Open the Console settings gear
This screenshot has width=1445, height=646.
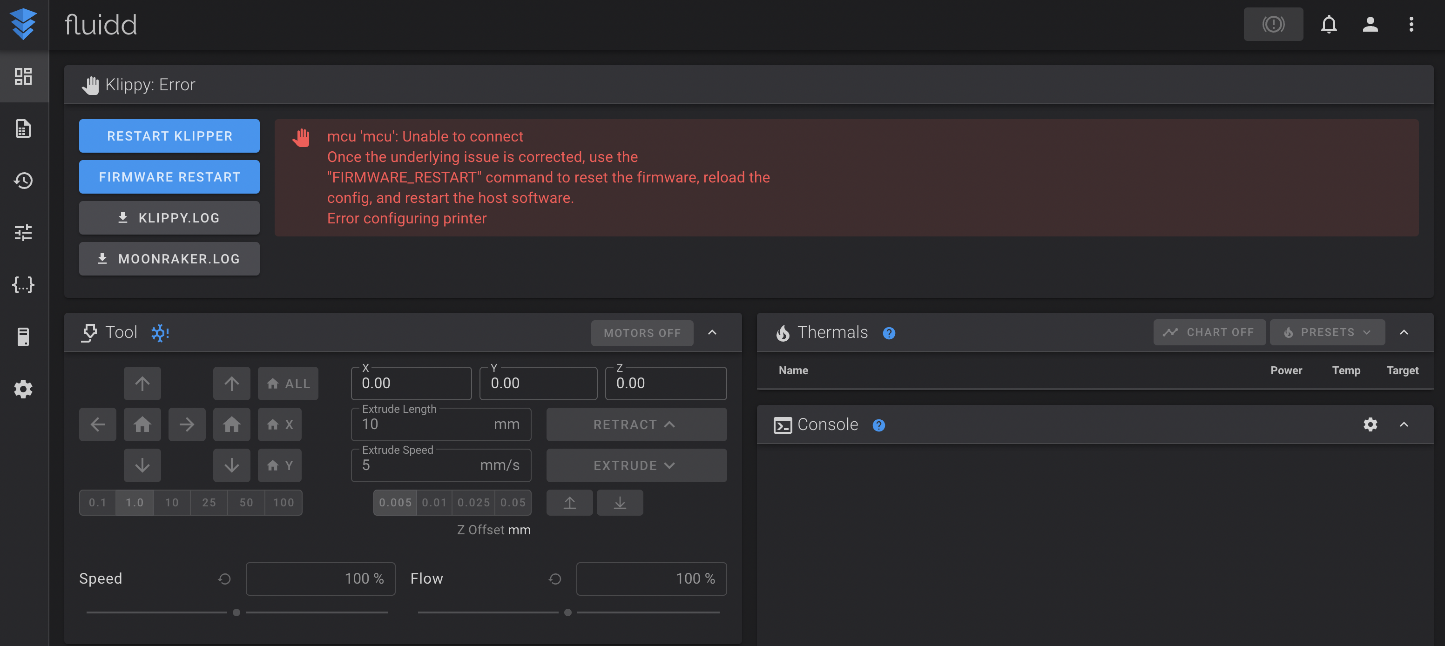click(1371, 424)
